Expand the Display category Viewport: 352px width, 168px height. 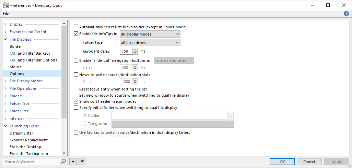[x=5, y=24]
